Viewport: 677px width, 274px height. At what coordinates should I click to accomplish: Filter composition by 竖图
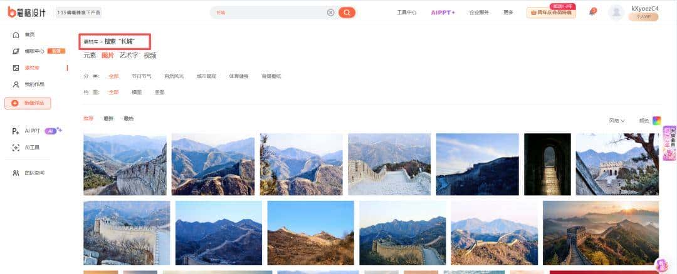coord(160,92)
